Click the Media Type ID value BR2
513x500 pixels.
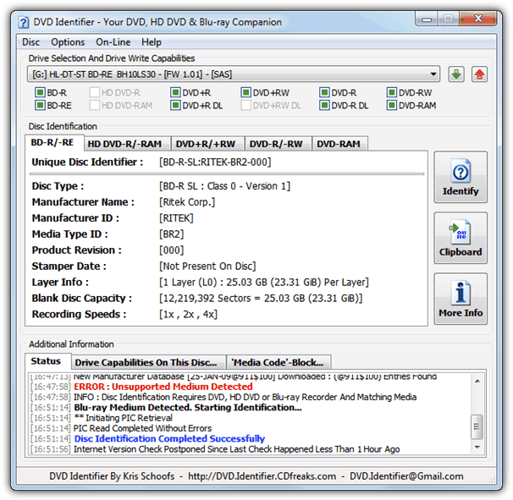(171, 234)
